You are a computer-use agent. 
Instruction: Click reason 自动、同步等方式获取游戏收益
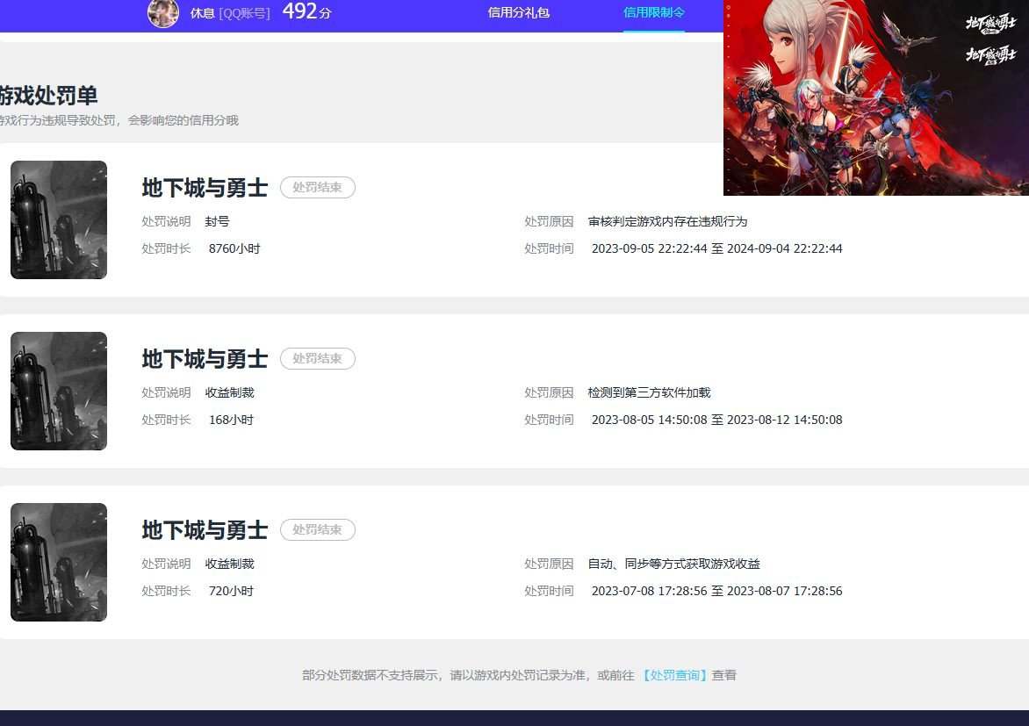click(674, 564)
